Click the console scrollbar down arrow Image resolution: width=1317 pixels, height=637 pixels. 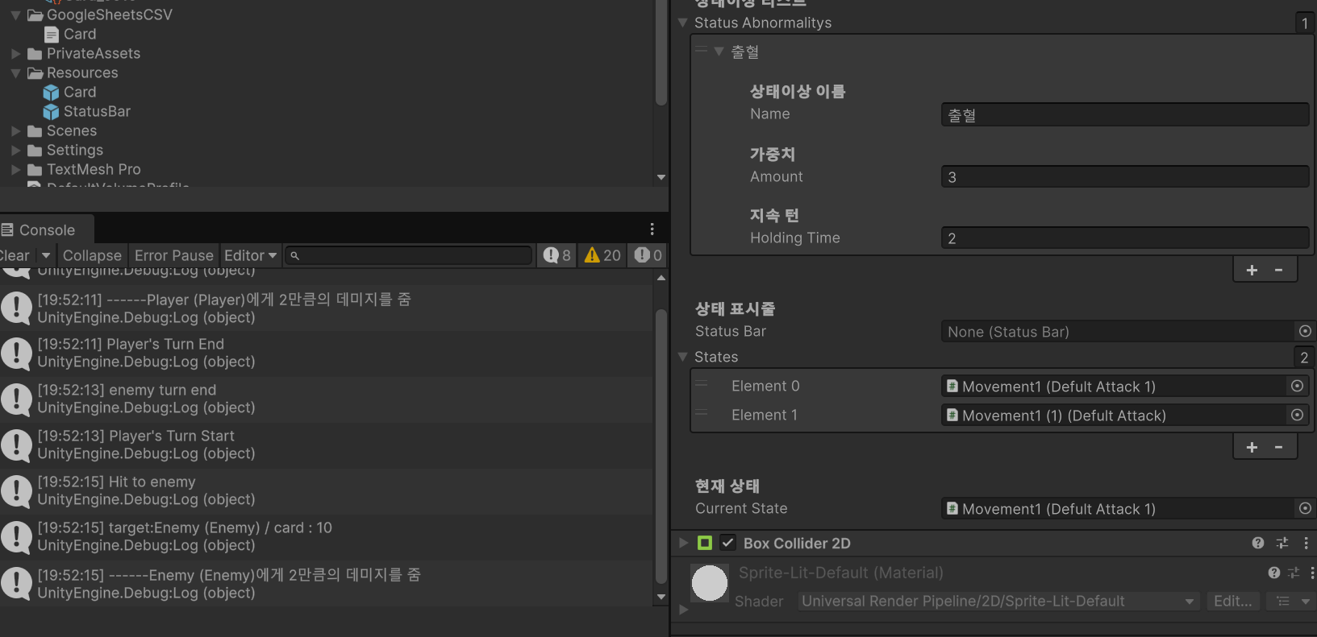click(x=661, y=597)
